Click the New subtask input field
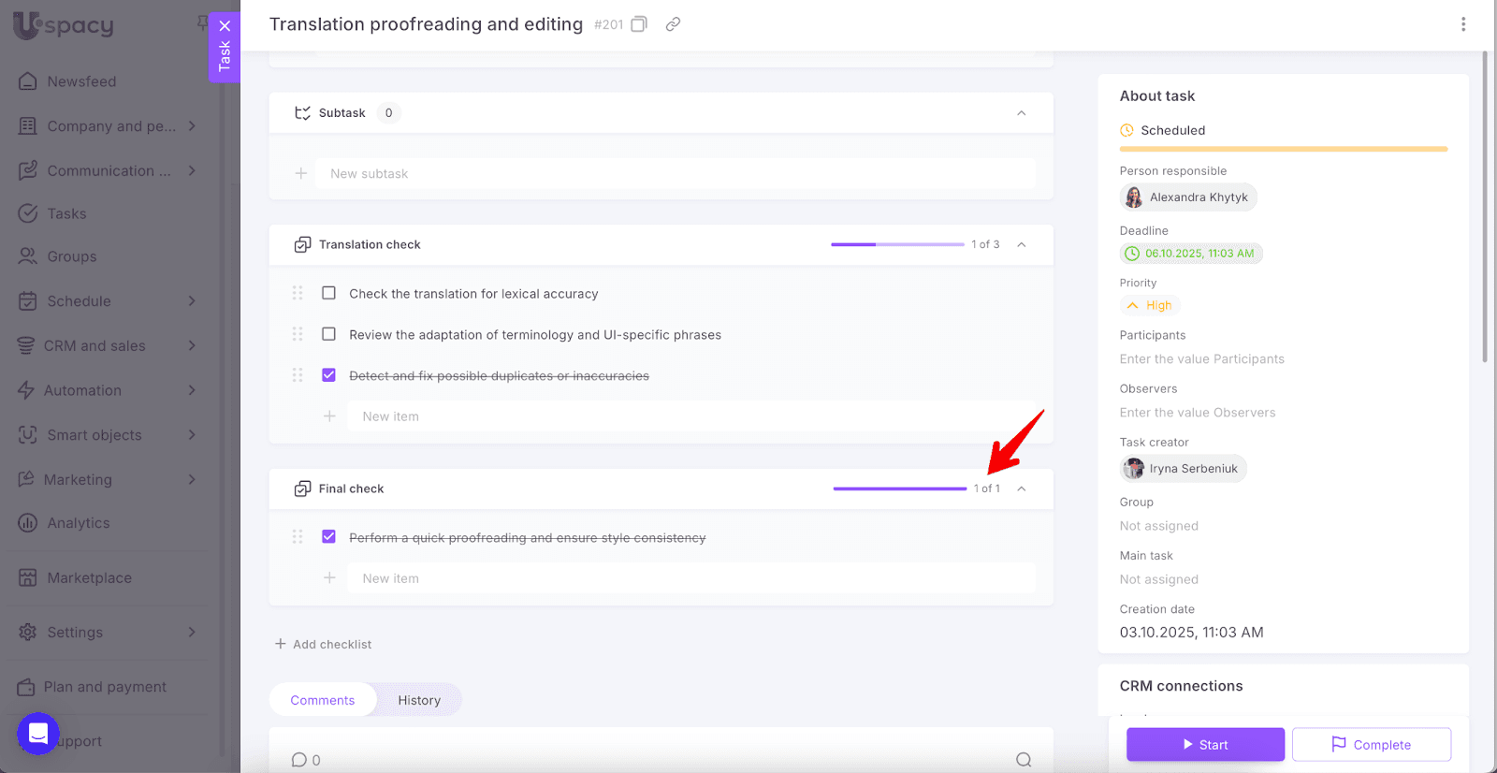The width and height of the screenshot is (1497, 773). [x=676, y=173]
